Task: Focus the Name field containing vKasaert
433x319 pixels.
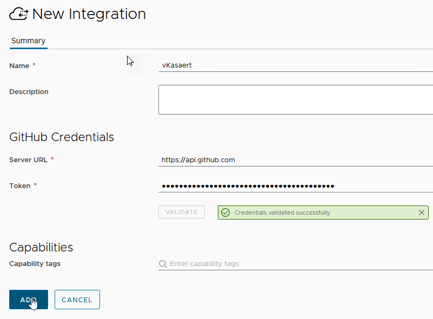Action: pyautogui.click(x=296, y=65)
